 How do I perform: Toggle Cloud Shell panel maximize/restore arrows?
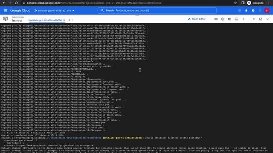coord(254,19)
